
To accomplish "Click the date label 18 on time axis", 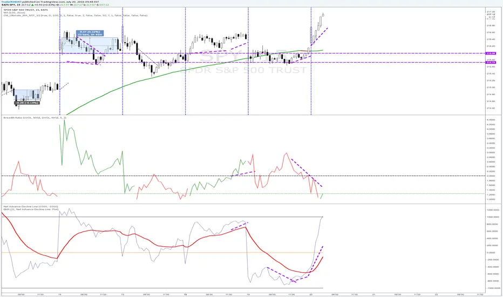I will [x=186, y=294].
